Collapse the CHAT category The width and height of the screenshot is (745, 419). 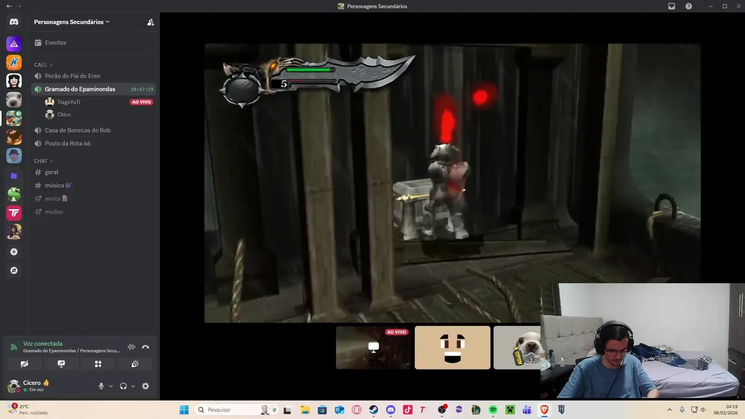(43, 161)
